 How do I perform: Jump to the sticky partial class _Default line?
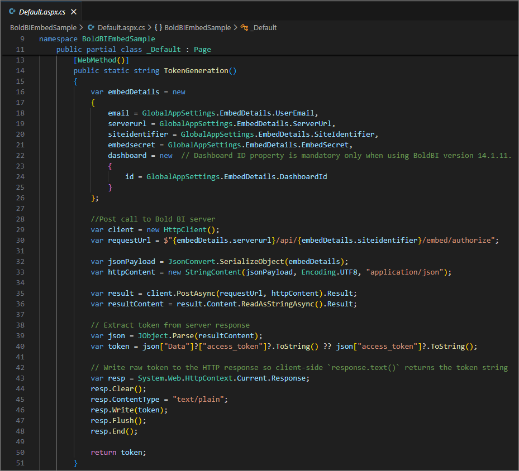point(134,50)
